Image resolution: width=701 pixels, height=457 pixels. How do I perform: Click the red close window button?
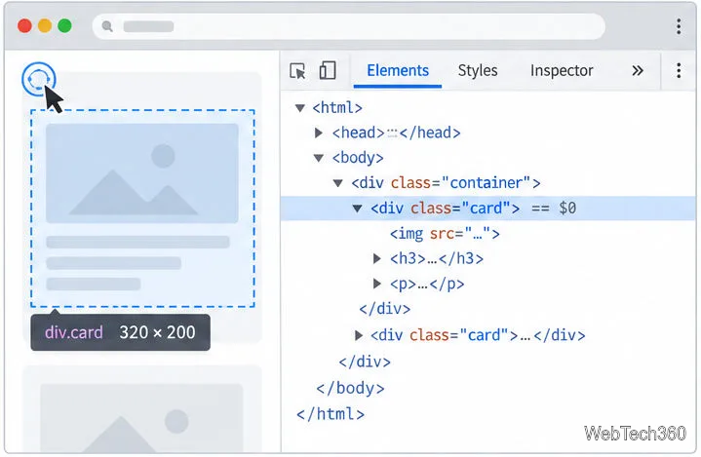pos(24,26)
